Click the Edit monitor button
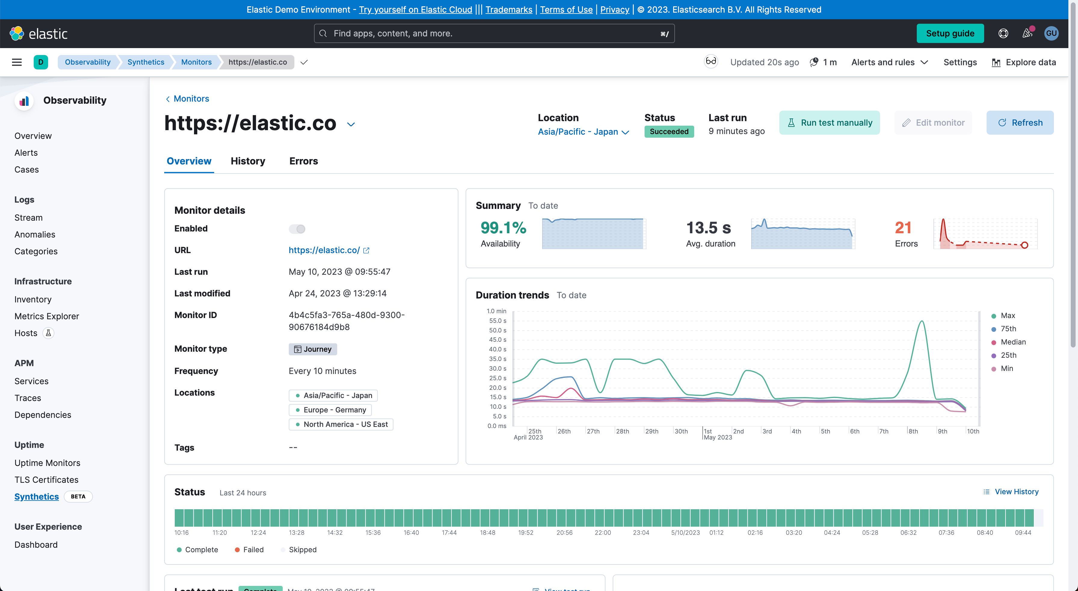The width and height of the screenshot is (1078, 591). click(933, 123)
